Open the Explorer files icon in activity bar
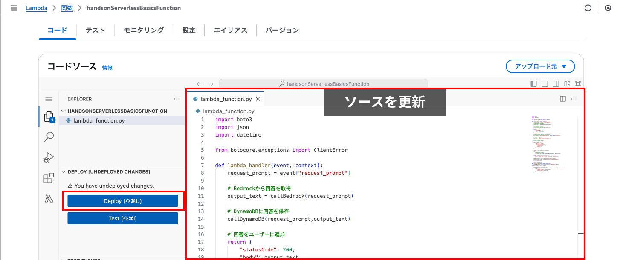The image size is (620, 260). pyautogui.click(x=49, y=117)
